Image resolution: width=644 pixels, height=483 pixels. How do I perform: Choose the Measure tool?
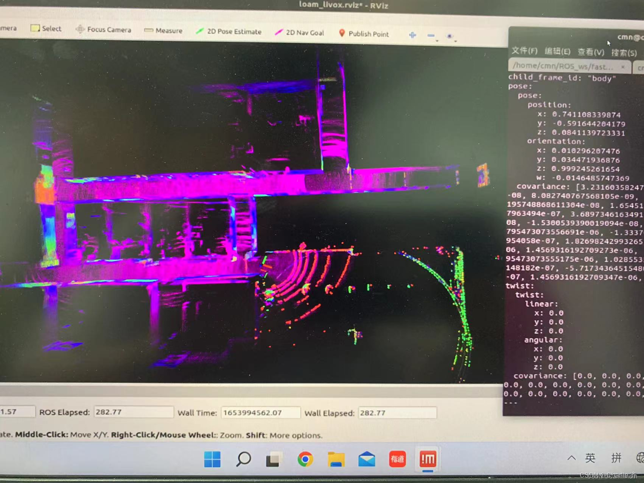(163, 31)
